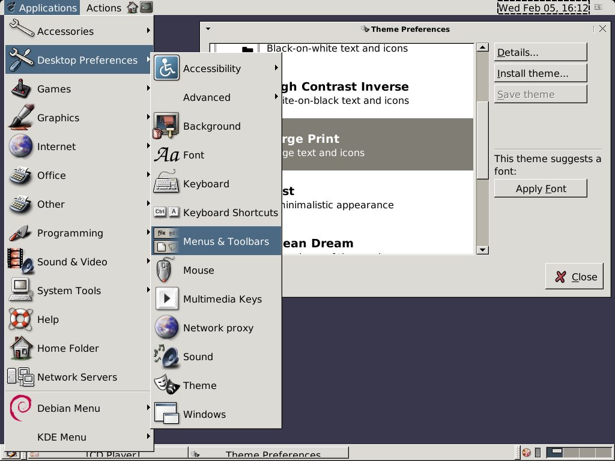This screenshot has width=615, height=461.
Task: Select Menus & Toolbars entry
Action: tap(216, 241)
